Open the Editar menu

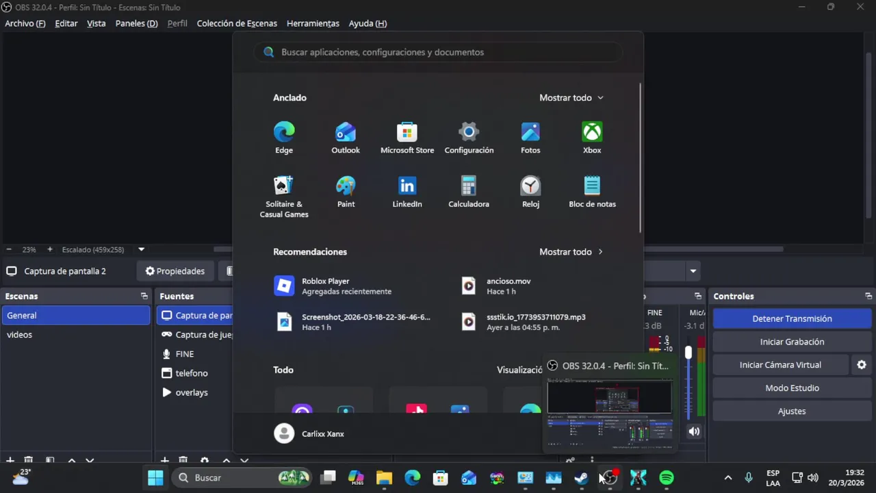point(66,23)
